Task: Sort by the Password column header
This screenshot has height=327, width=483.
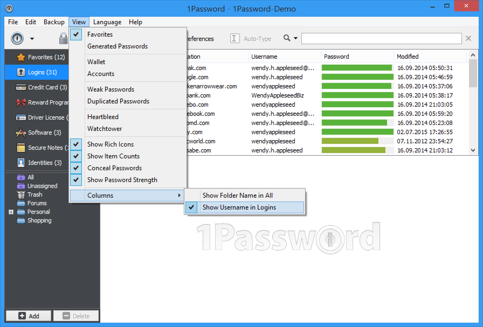Action: [x=357, y=57]
